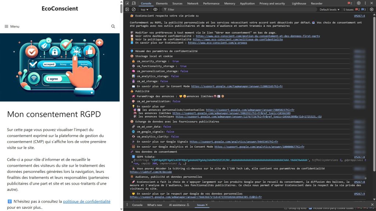Open the Performance tab
The height and width of the screenshot is (211, 376).
point(211,3)
